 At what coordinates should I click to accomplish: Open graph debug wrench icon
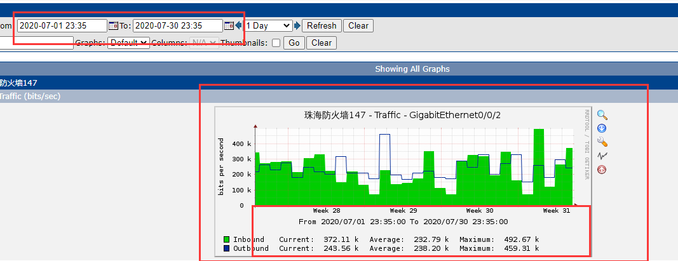pos(602,142)
